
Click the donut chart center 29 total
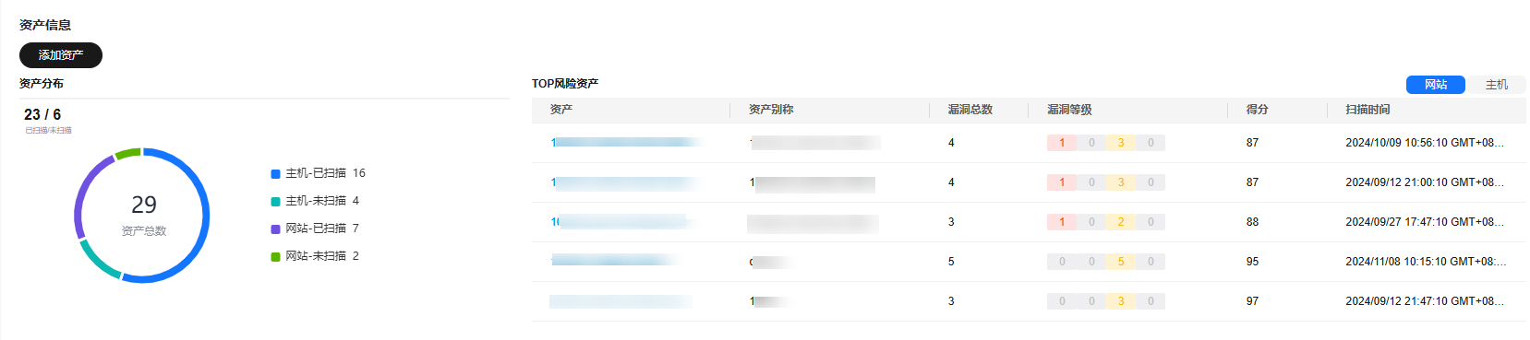[144, 205]
